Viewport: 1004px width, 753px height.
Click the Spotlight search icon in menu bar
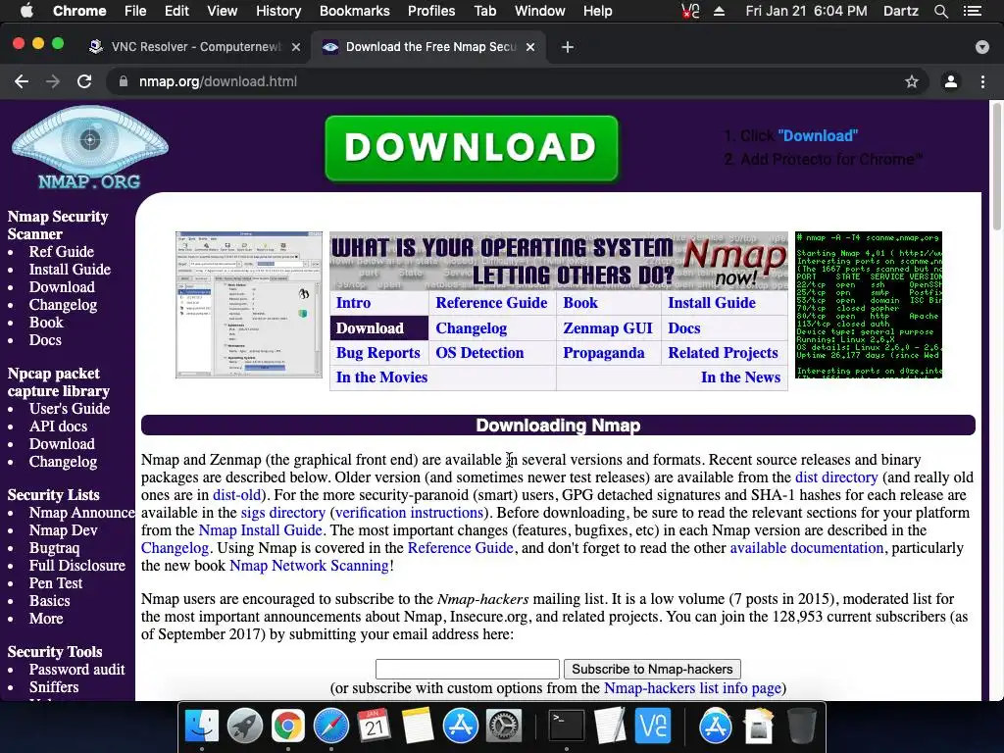pos(940,11)
